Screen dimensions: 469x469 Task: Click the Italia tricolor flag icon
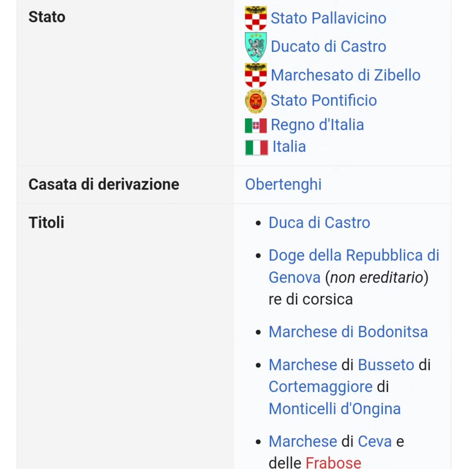click(x=256, y=148)
